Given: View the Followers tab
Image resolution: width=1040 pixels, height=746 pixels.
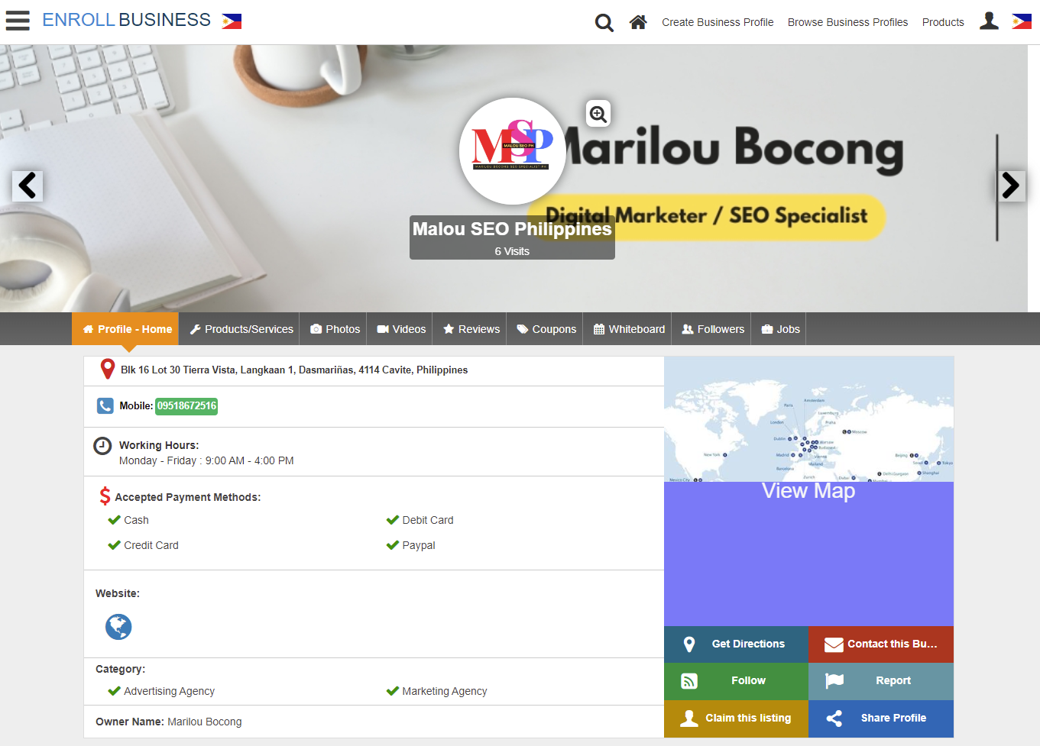Looking at the screenshot, I should pos(713,329).
